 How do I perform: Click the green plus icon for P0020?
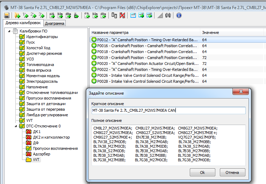click(x=94, y=64)
